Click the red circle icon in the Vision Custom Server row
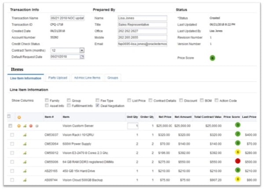The height and width of the screenshot is (190, 264). coord(31,126)
